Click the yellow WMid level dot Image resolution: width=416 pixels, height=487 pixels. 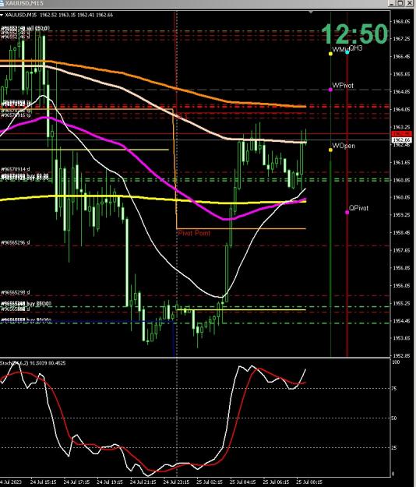pos(330,54)
